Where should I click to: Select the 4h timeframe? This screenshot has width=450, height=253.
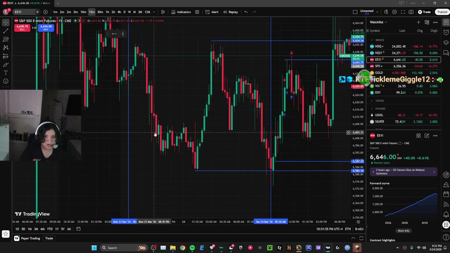tap(119, 12)
